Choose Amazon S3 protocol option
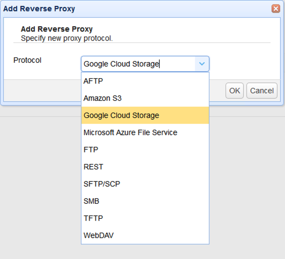The height and width of the screenshot is (259, 285). (145, 98)
